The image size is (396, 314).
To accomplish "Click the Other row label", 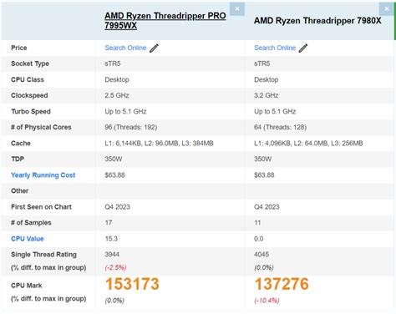I will tap(19, 191).
